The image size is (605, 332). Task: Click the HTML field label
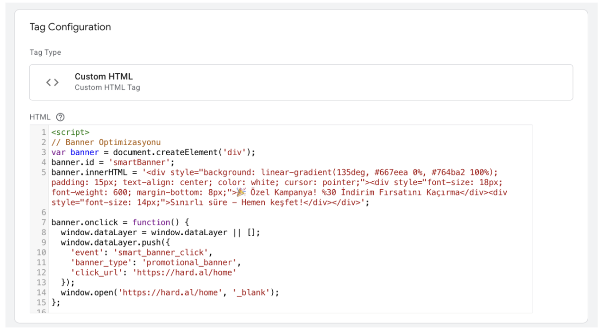point(40,117)
